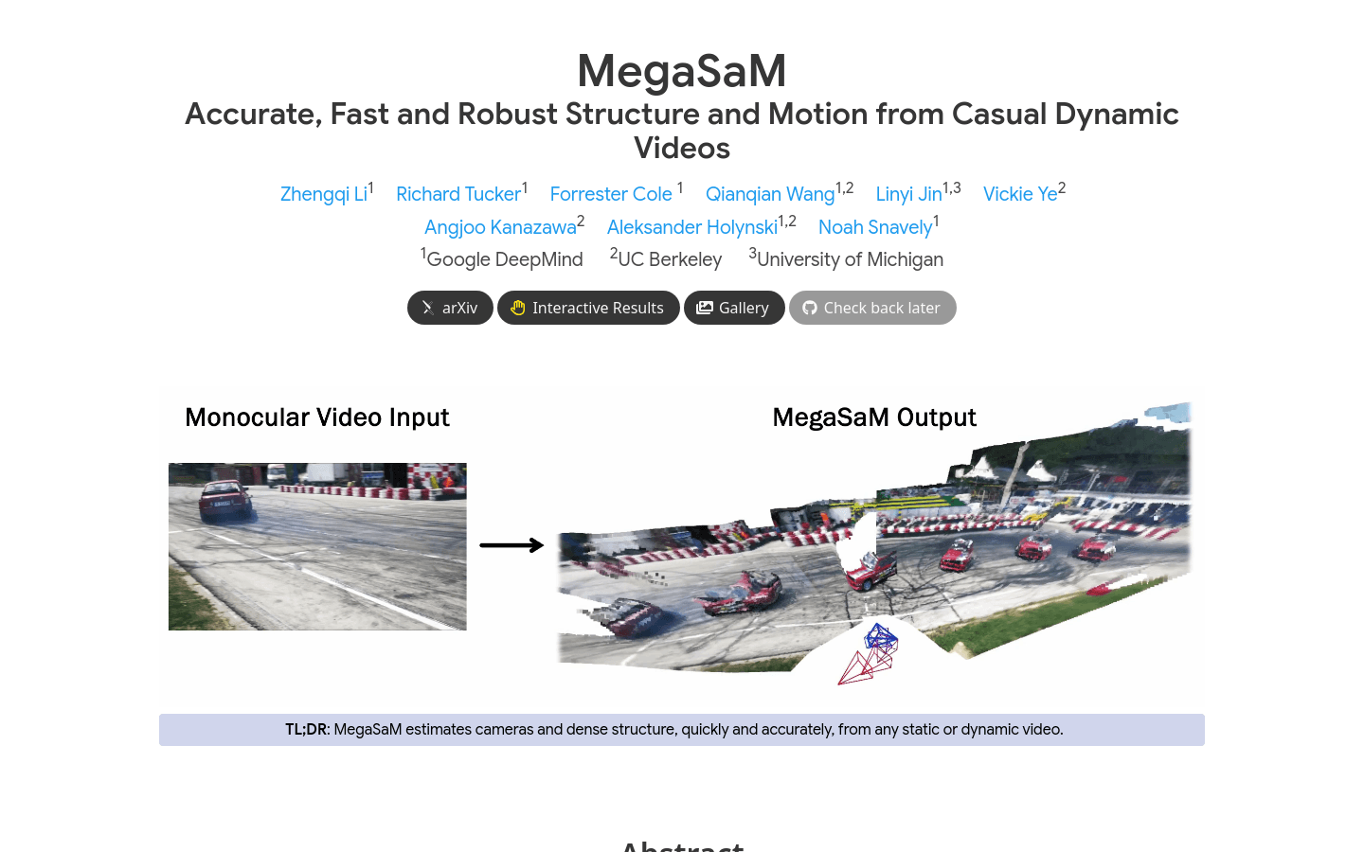Viewport: 1364px width, 852px height.
Task: Open Aleksander Holynski author link
Action: coord(692,227)
